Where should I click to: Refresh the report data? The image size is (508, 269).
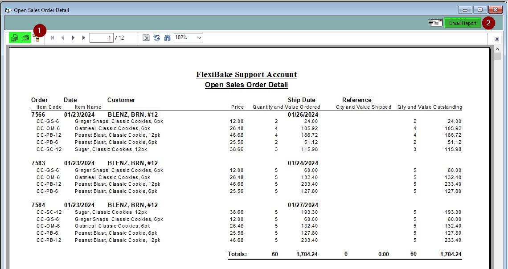point(157,38)
